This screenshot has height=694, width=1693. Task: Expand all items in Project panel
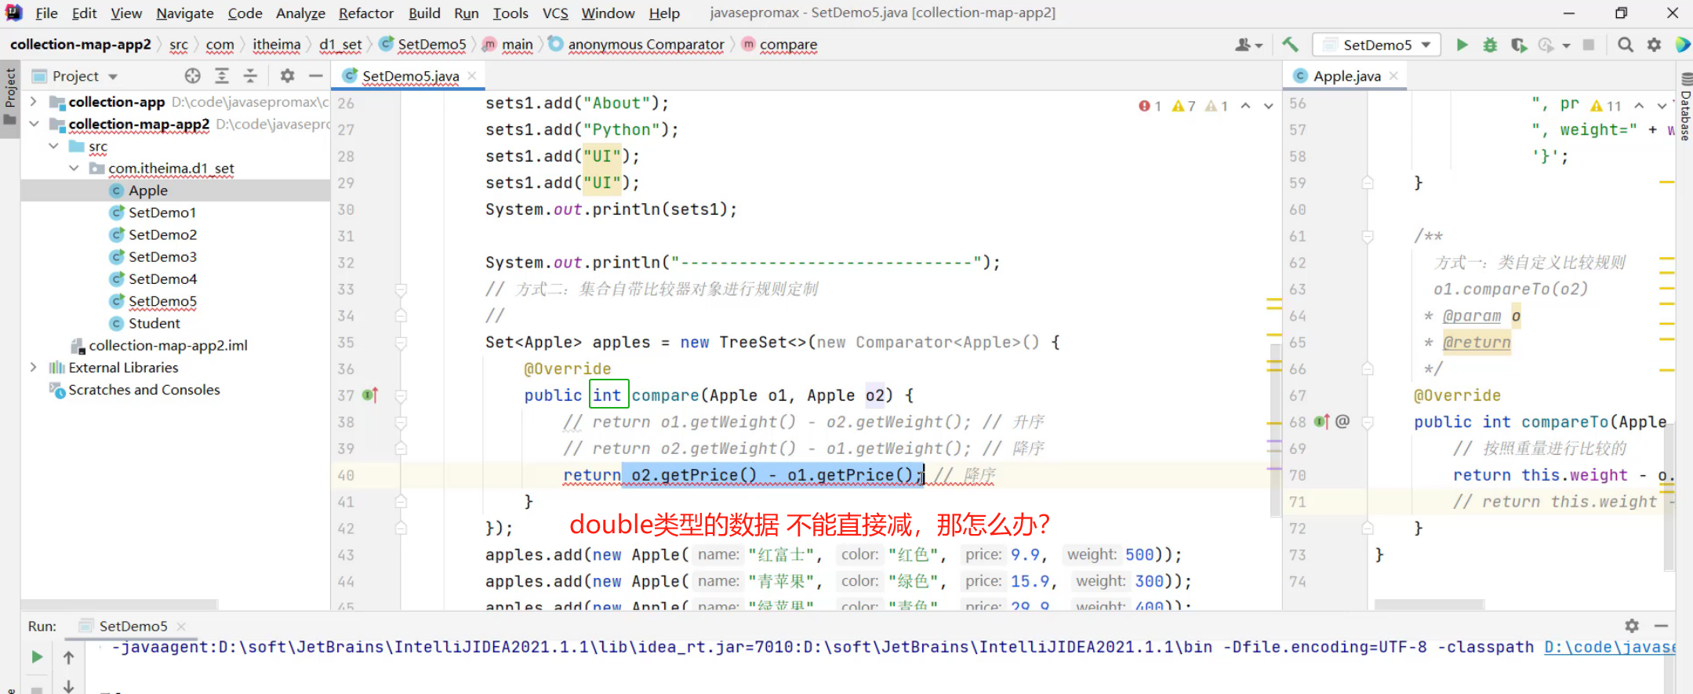[x=222, y=75]
